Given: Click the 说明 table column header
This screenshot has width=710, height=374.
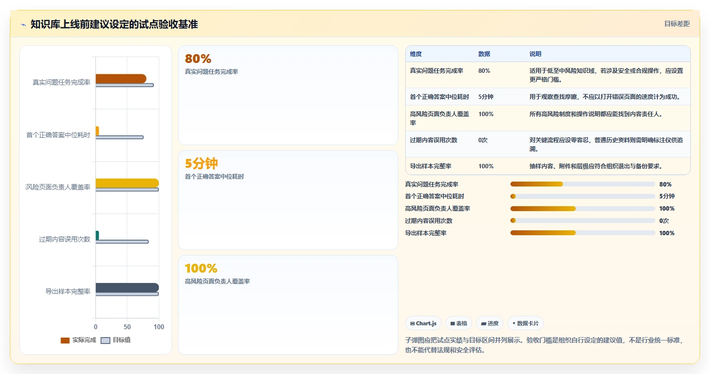Looking at the screenshot, I should pyautogui.click(x=535, y=54).
